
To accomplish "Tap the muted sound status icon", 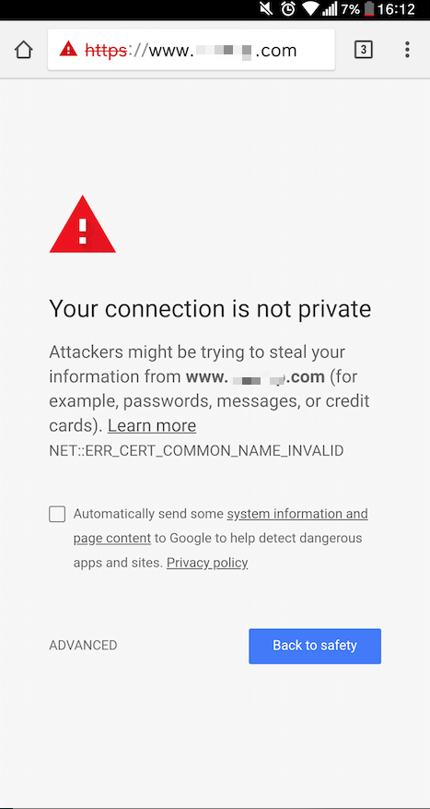I will point(266,9).
